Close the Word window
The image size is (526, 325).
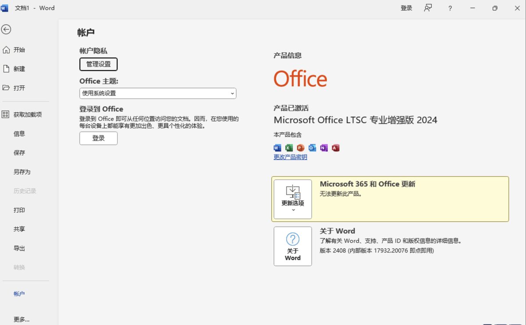point(516,8)
